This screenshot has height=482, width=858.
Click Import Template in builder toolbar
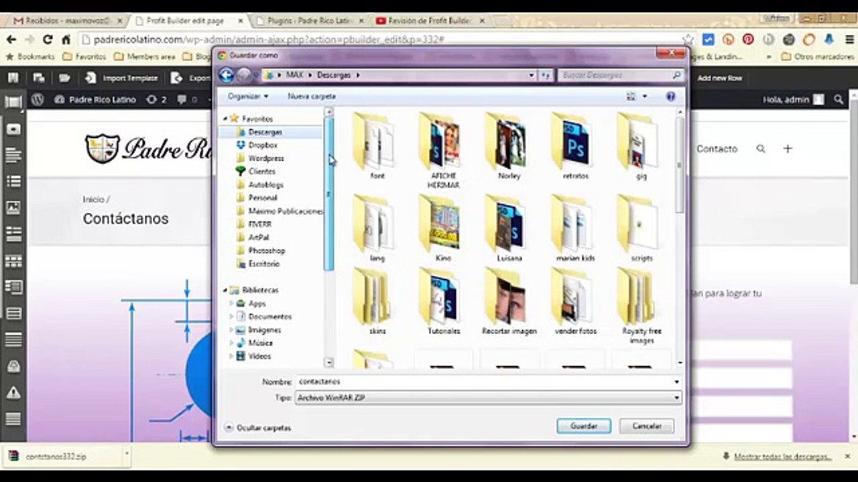122,78
